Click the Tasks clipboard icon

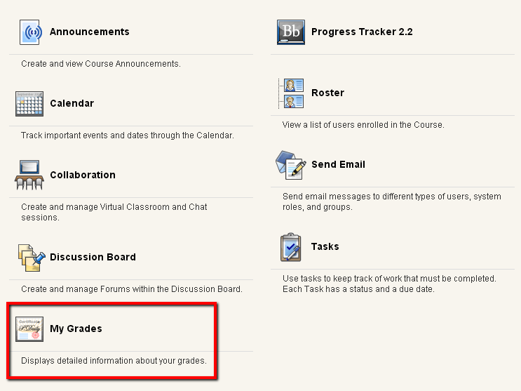291,247
